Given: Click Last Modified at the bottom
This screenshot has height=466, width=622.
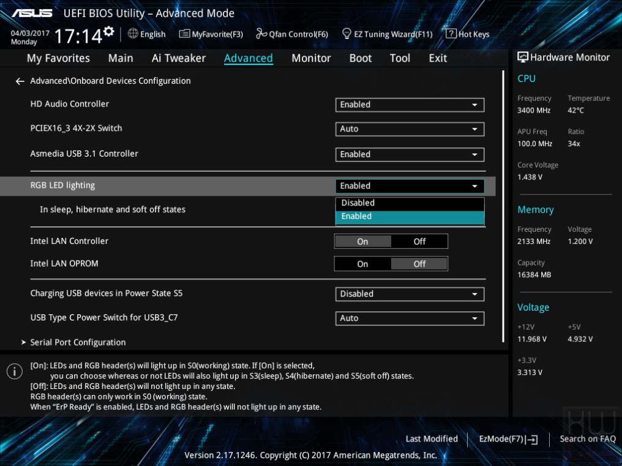Looking at the screenshot, I should pos(432,439).
